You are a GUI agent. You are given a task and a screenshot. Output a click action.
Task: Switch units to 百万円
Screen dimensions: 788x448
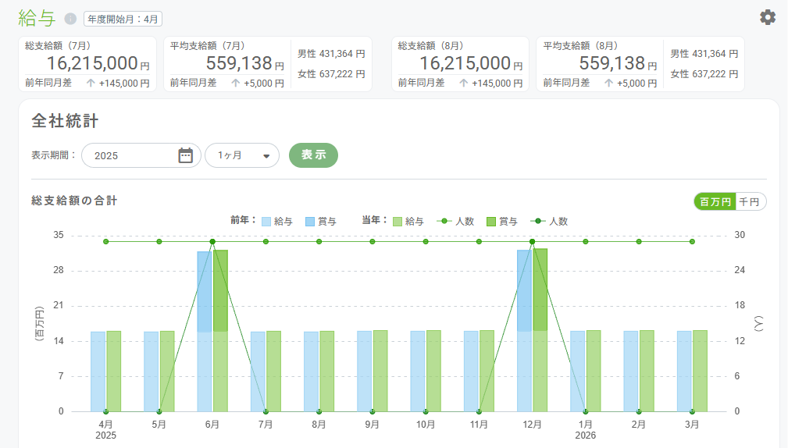click(715, 201)
